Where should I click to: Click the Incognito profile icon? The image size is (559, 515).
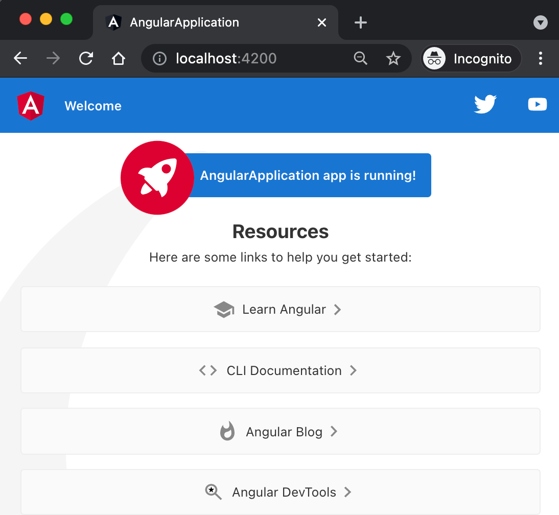point(434,58)
